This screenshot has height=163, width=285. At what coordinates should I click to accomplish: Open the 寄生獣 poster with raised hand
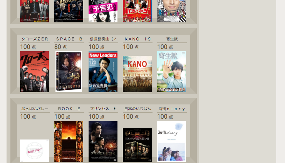171,72
